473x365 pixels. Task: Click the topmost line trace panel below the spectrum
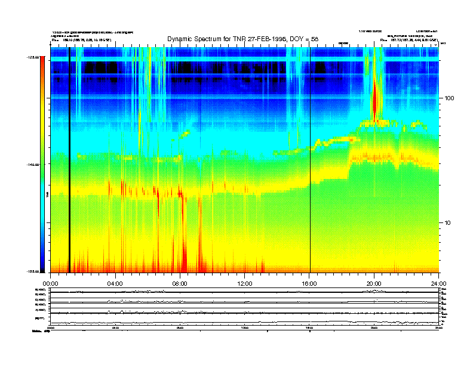point(244,291)
